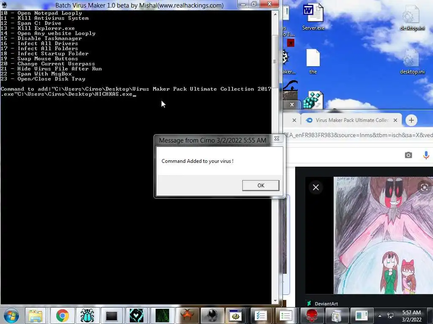Open the cyan heart app in taskbar
The image size is (433, 324).
[137, 316]
